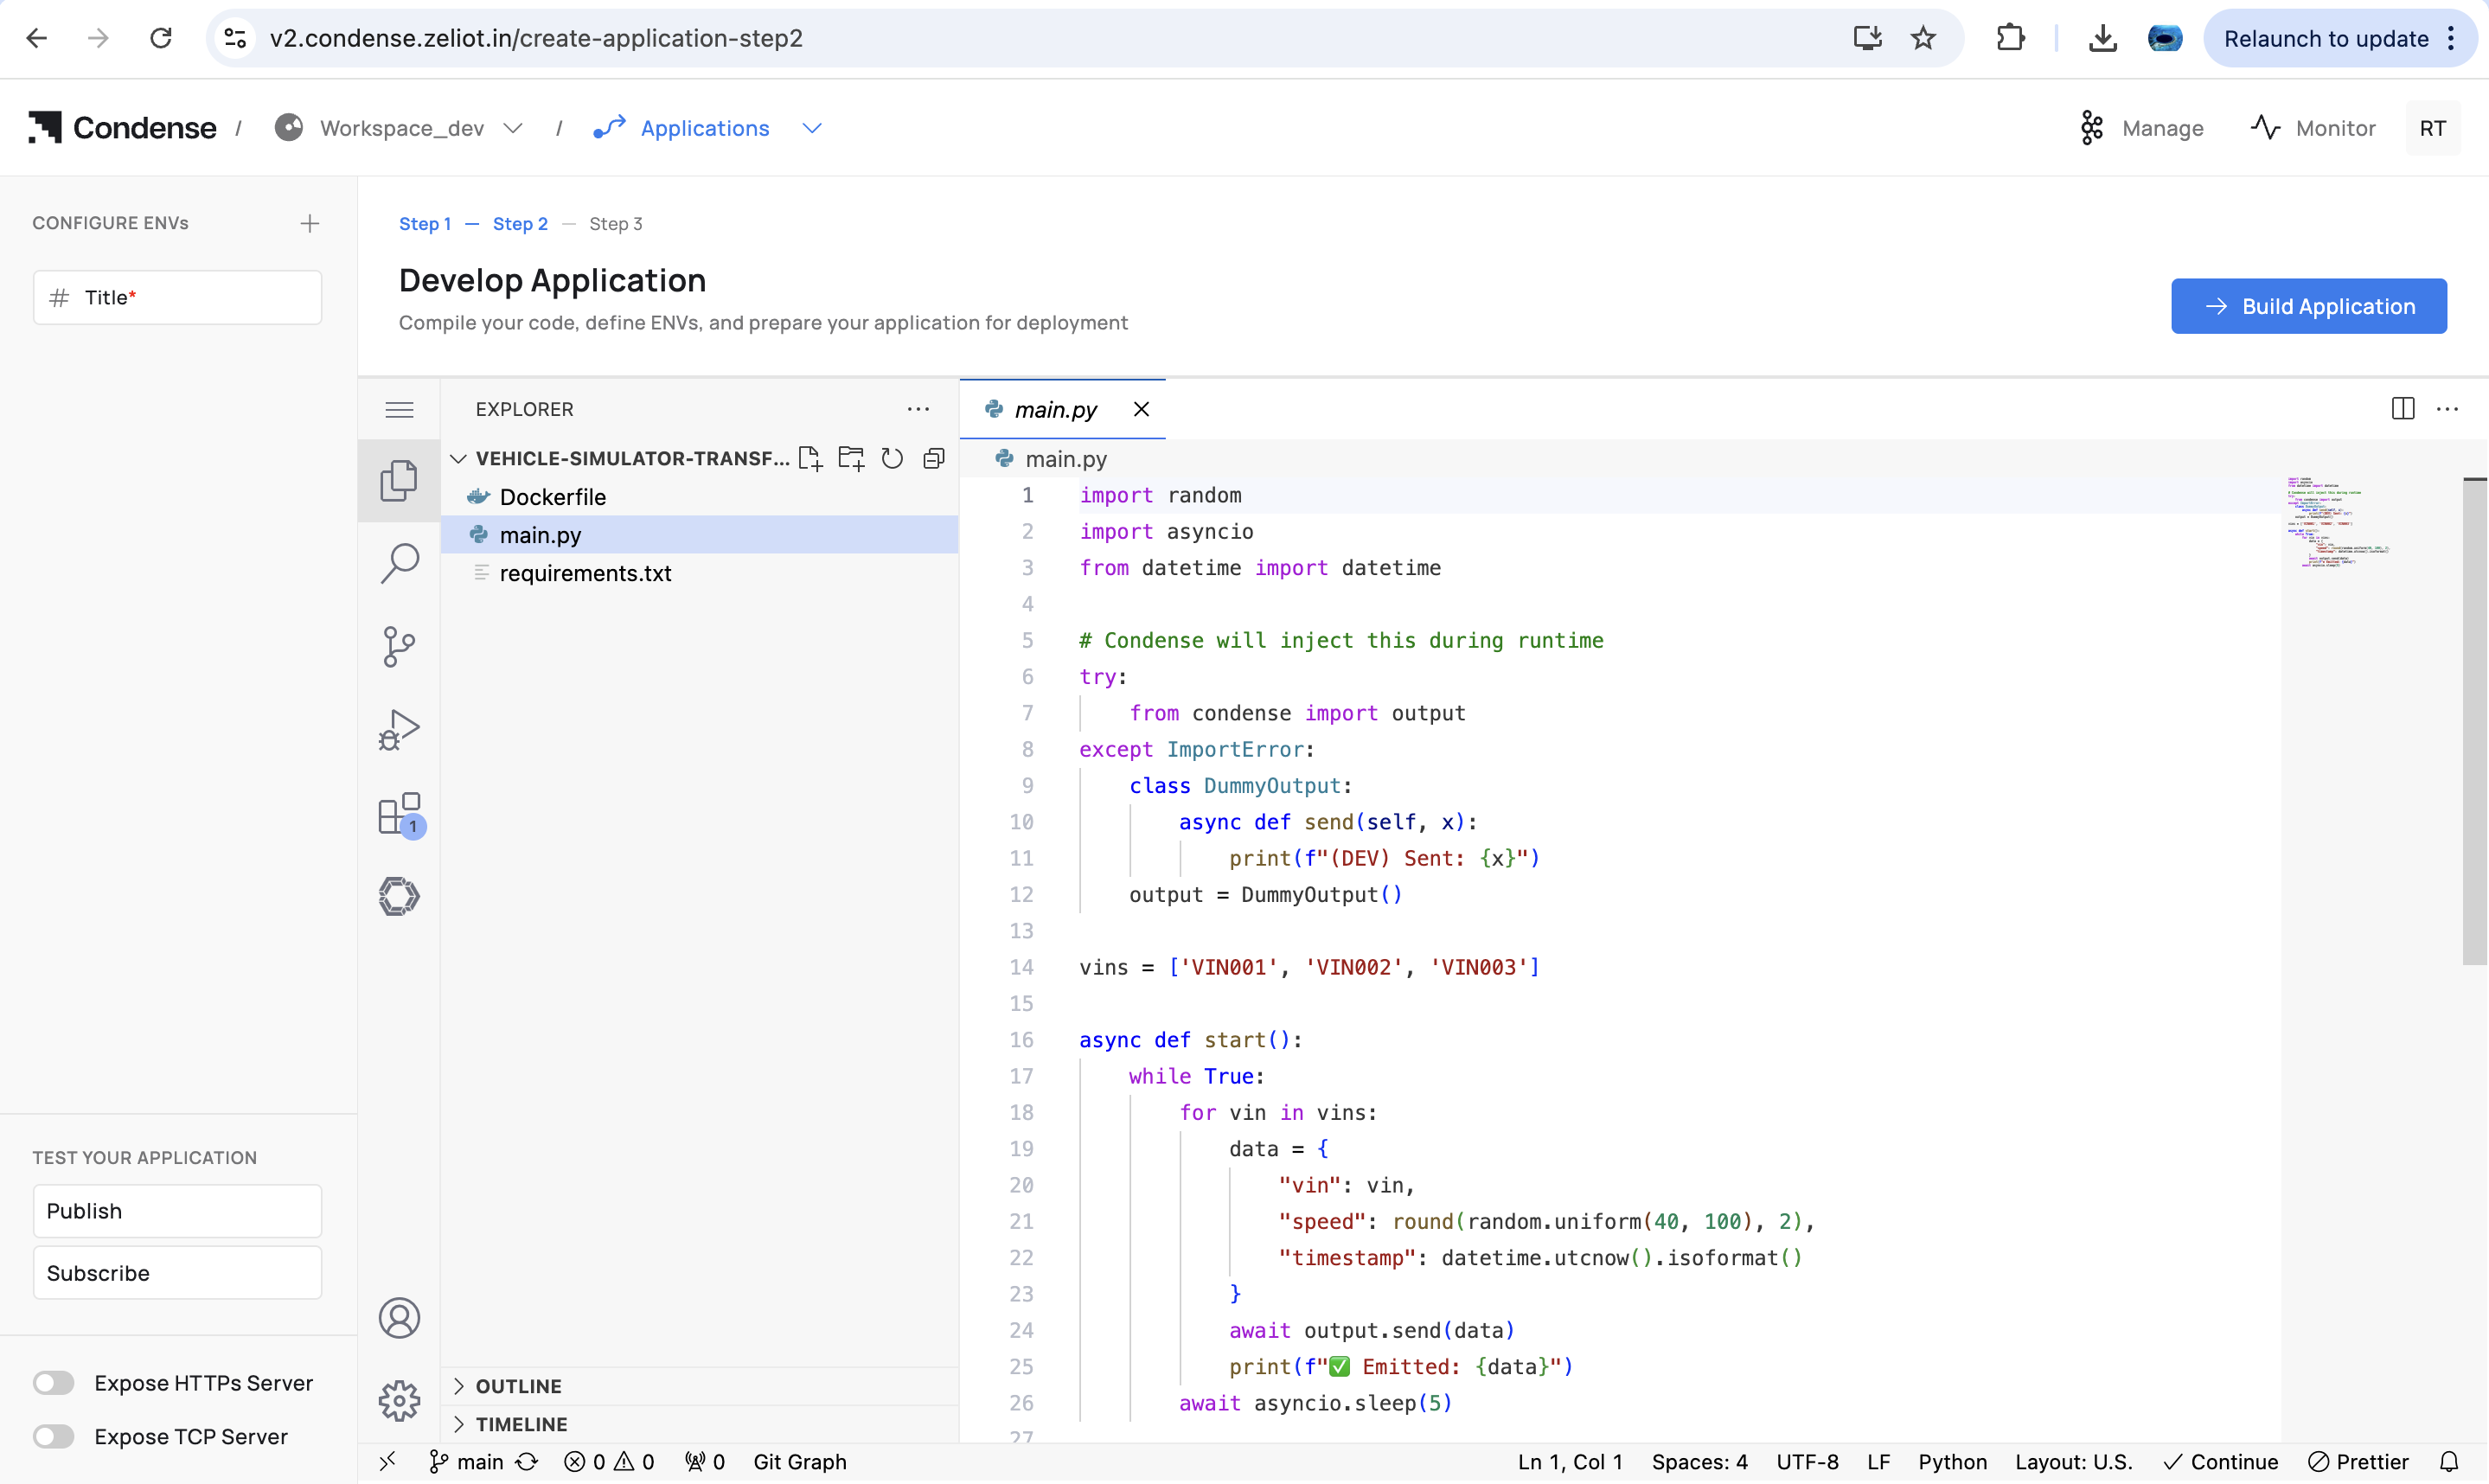The height and width of the screenshot is (1484, 2489).
Task: Click the Build Application button
Action: pyautogui.click(x=2308, y=306)
